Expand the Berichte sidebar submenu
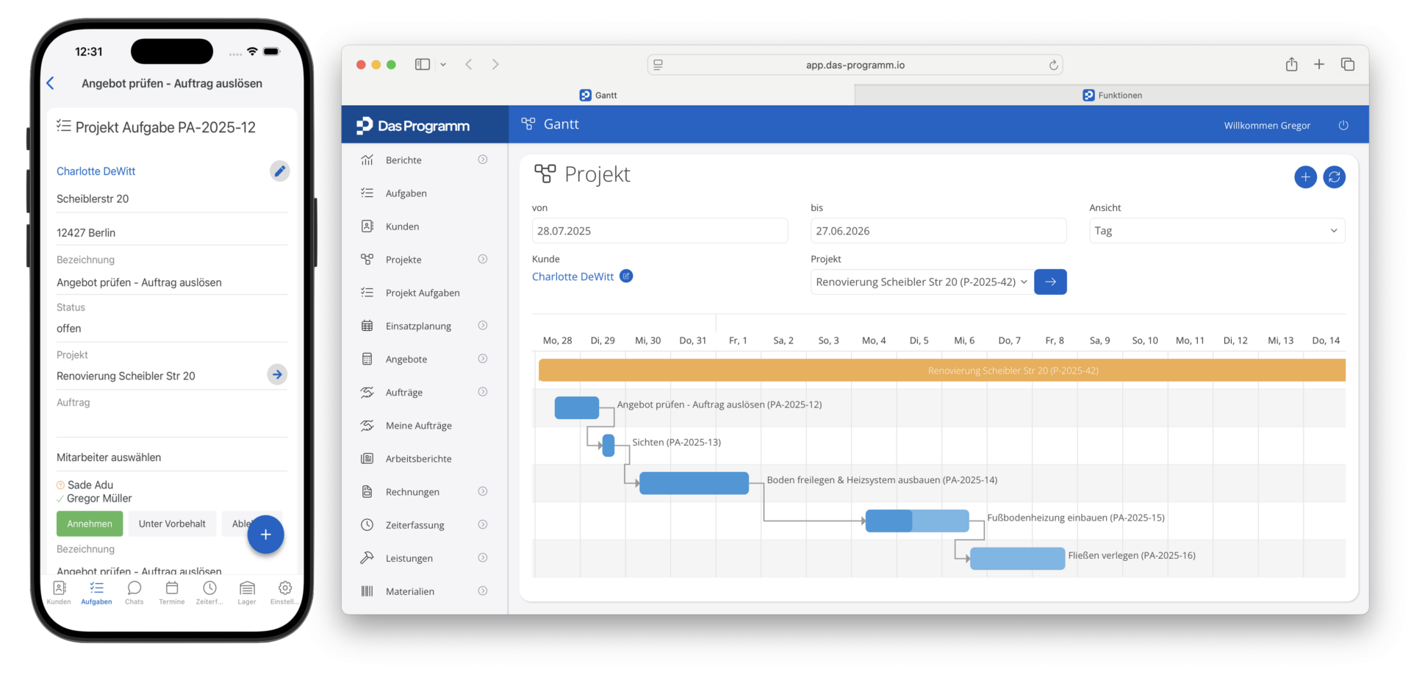This screenshot has width=1411, height=686. pyautogui.click(x=482, y=160)
